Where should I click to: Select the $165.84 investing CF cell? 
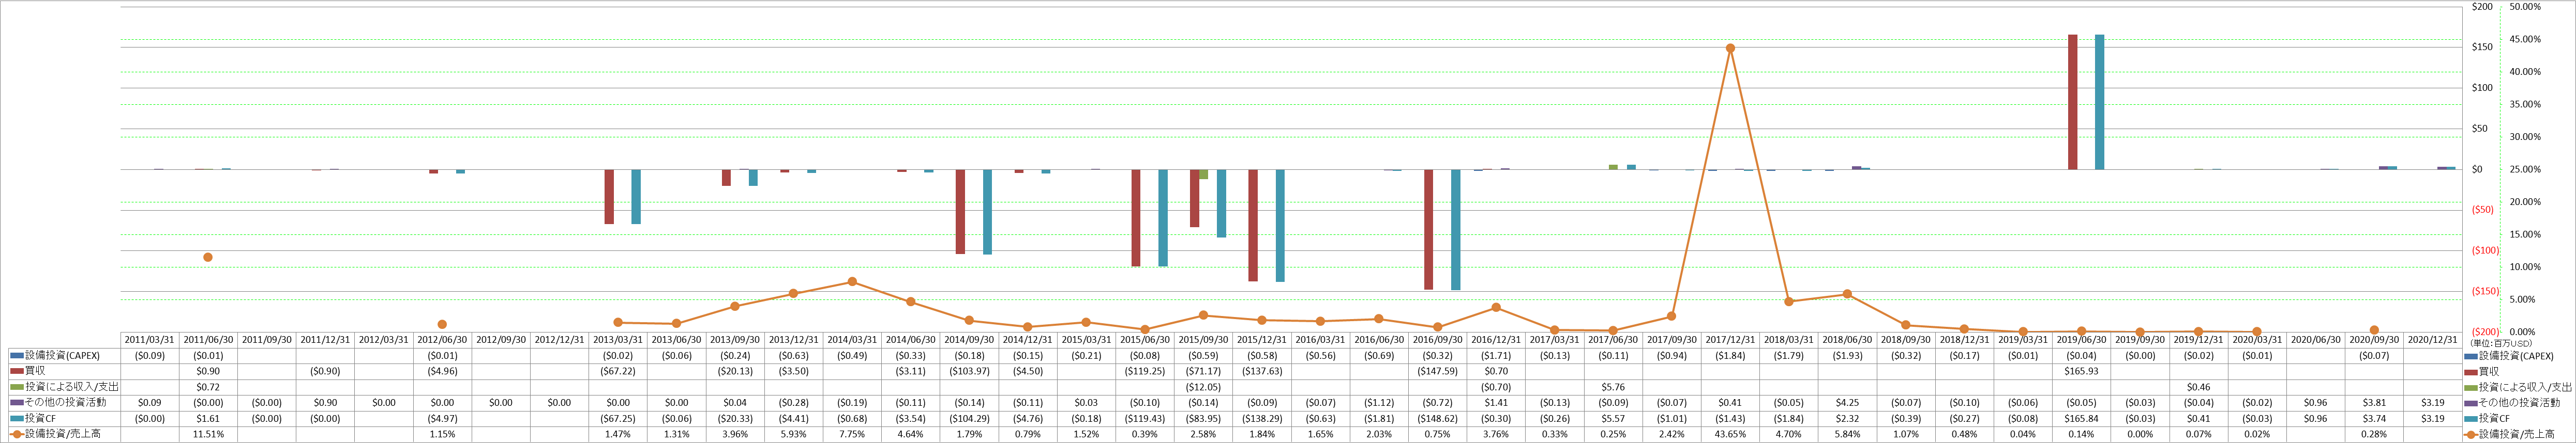click(x=2081, y=419)
